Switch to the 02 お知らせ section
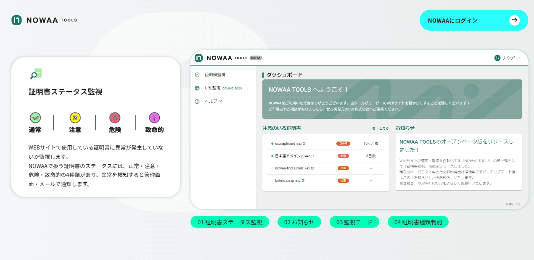534x260 pixels. pos(299,221)
